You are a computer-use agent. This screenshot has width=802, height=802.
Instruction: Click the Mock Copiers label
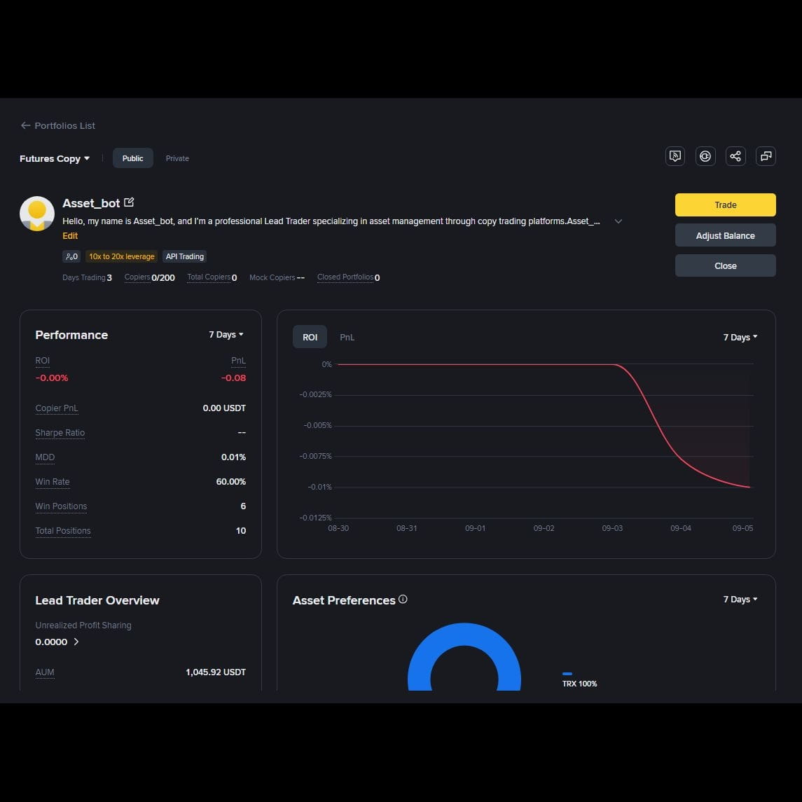tap(272, 277)
